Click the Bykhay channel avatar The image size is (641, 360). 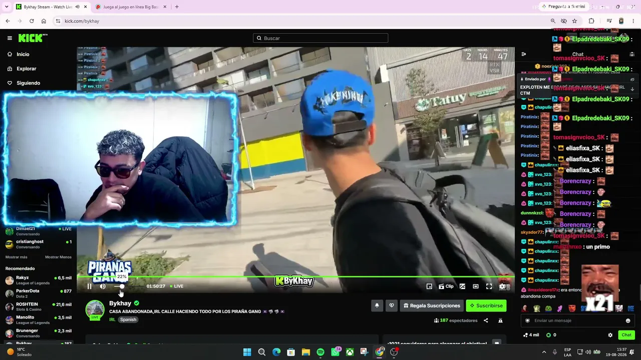tap(95, 309)
